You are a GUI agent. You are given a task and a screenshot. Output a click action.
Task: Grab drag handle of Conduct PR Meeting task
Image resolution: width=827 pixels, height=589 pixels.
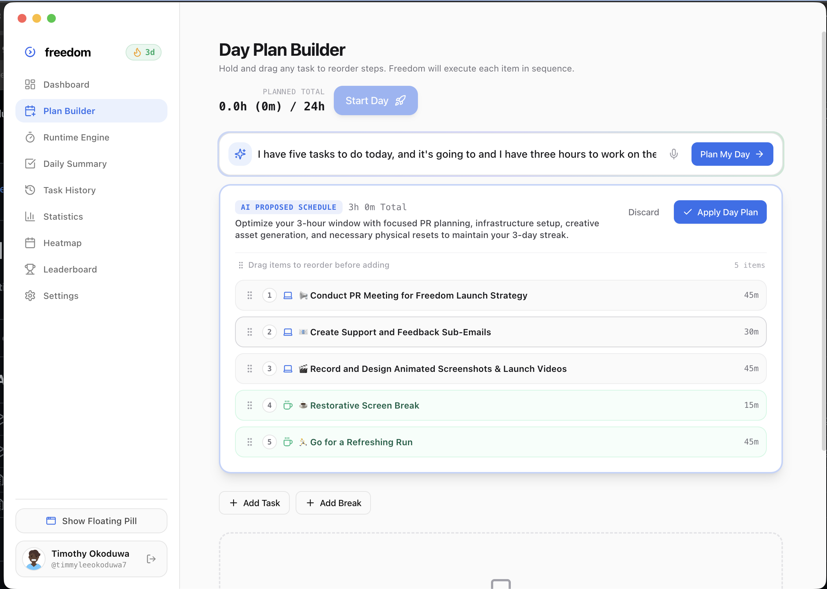point(250,295)
